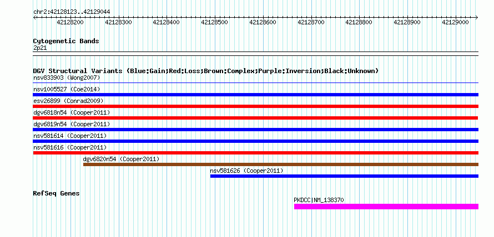
Task: Open variant label nsv1005527 (Coe2014)
Action: tap(67, 89)
